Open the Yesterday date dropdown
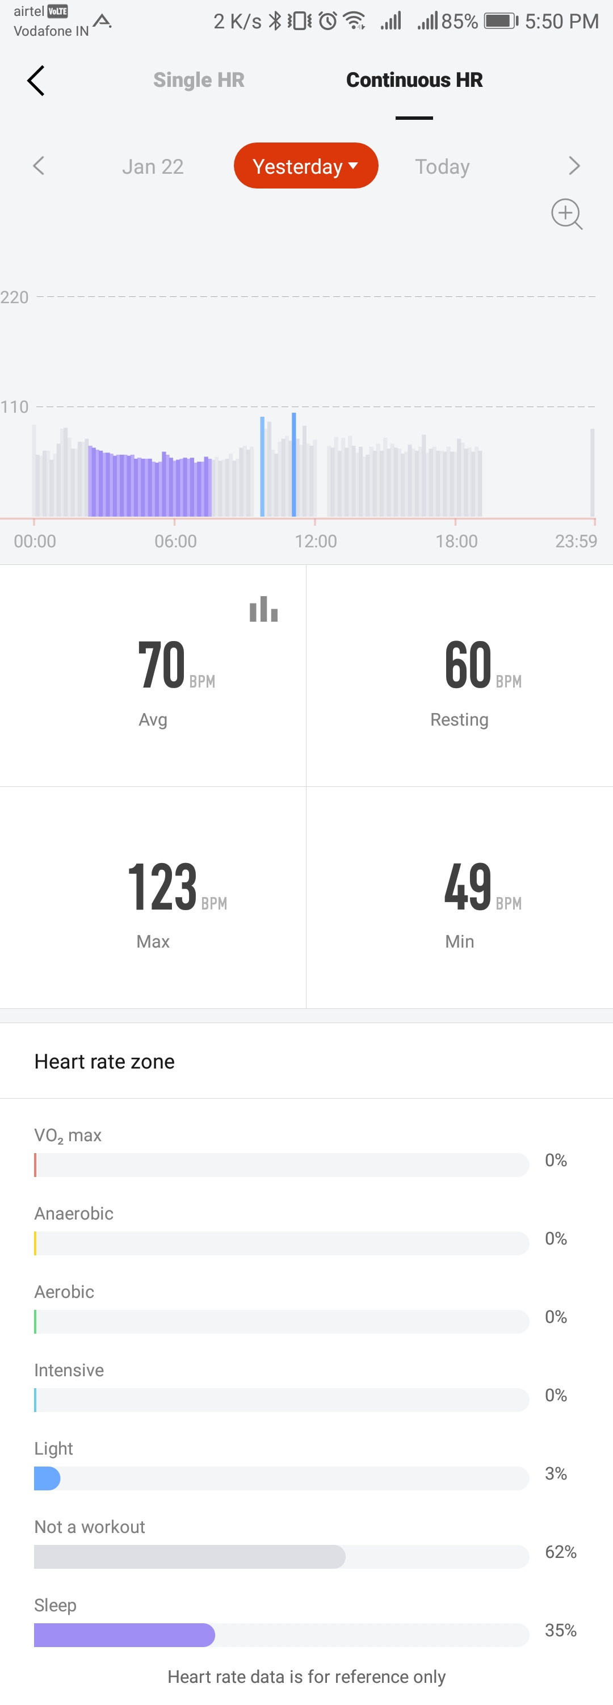 306,166
